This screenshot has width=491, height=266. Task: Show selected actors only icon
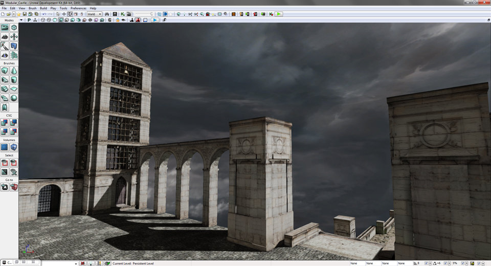5,163
